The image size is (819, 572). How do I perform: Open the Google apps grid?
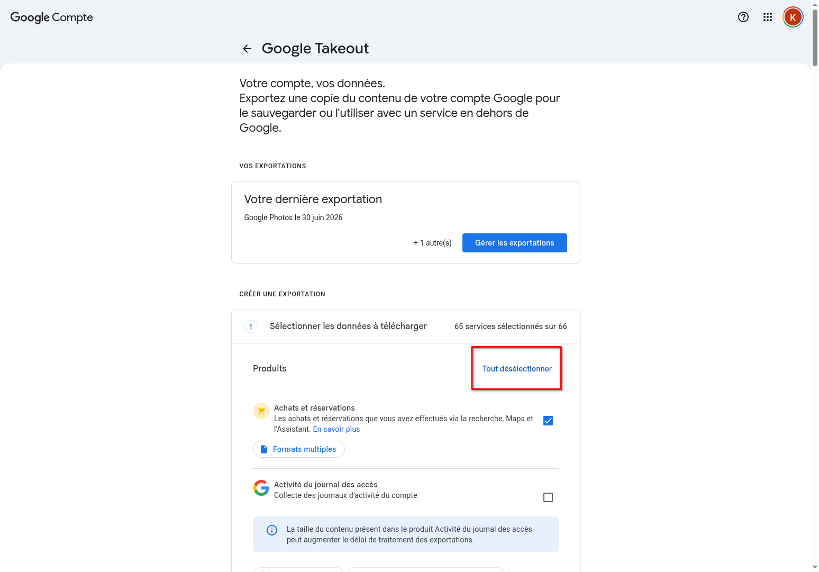pos(768,17)
